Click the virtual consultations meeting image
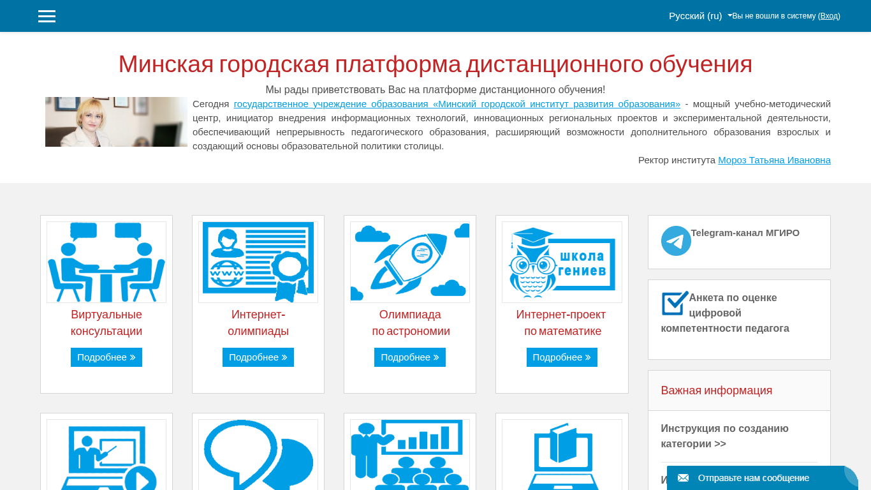Image resolution: width=871 pixels, height=490 pixels. [x=106, y=262]
